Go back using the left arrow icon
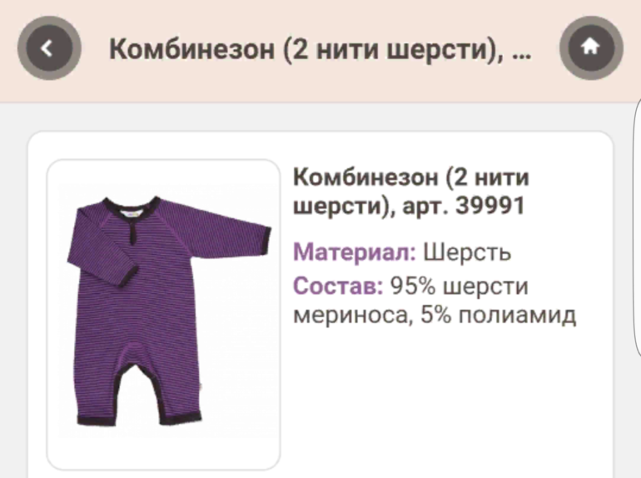641x478 pixels. point(49,48)
